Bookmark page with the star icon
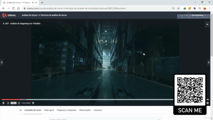 pyautogui.click(x=178, y=8)
